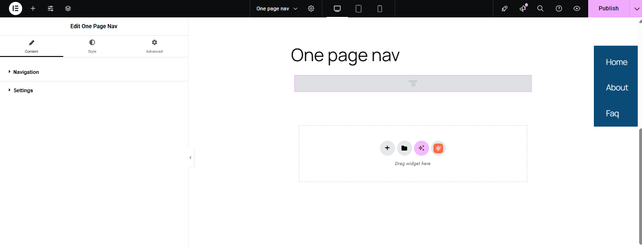Image resolution: width=642 pixels, height=247 pixels.
Task: Expand the Navigation section
Action: point(94,72)
